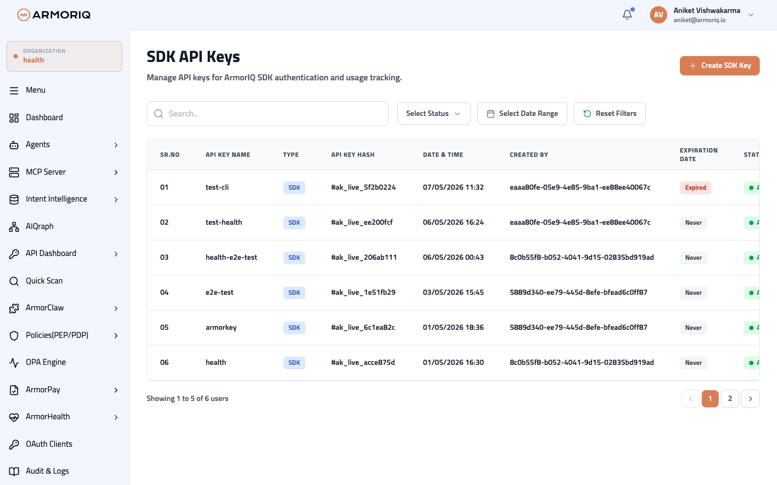Go to page 2
The image size is (777, 485).
pos(730,399)
